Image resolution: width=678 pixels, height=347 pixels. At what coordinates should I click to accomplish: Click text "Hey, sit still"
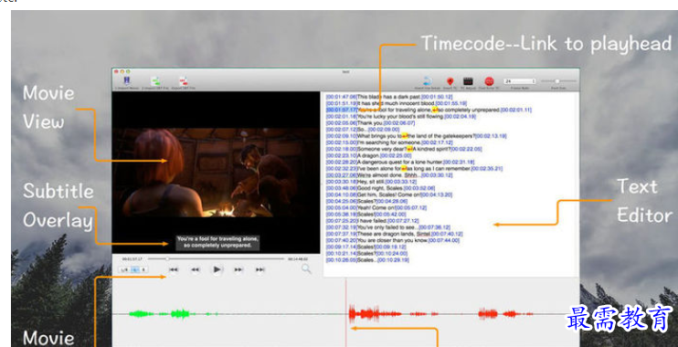[x=371, y=182]
